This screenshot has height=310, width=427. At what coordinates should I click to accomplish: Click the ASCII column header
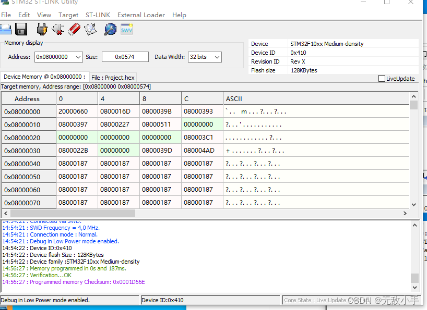(316, 98)
